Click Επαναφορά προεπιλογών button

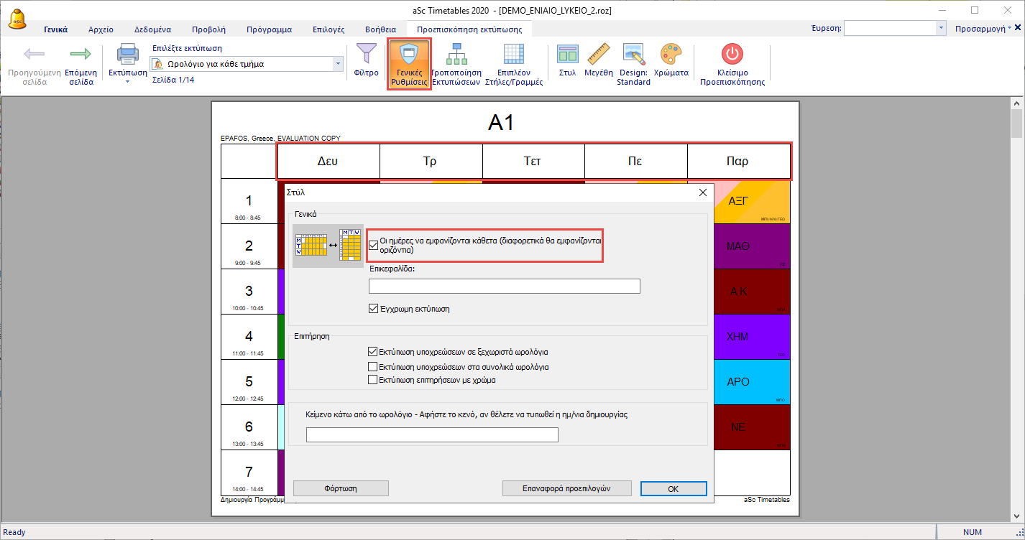coord(566,488)
